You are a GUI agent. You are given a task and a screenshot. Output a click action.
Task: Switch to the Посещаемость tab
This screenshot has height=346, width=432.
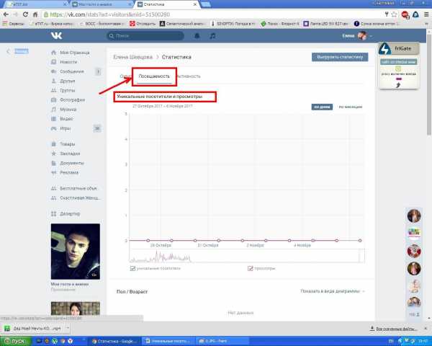click(x=154, y=76)
